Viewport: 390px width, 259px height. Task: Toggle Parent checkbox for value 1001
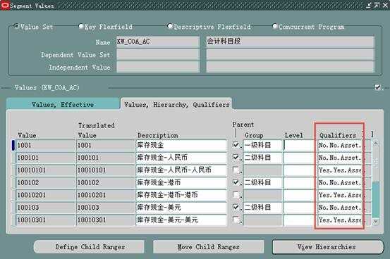coord(236,144)
